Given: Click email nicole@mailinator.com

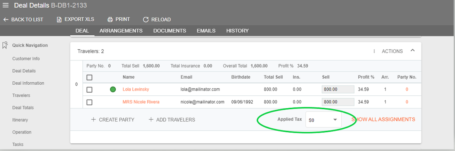Looking at the screenshot, I should [202, 102].
